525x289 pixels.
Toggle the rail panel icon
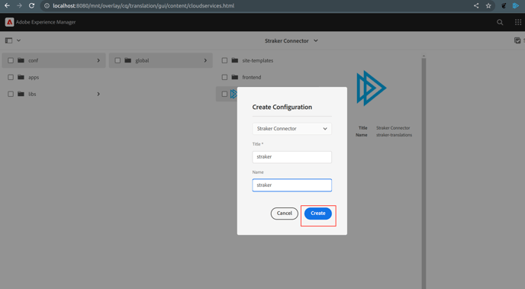[8, 40]
